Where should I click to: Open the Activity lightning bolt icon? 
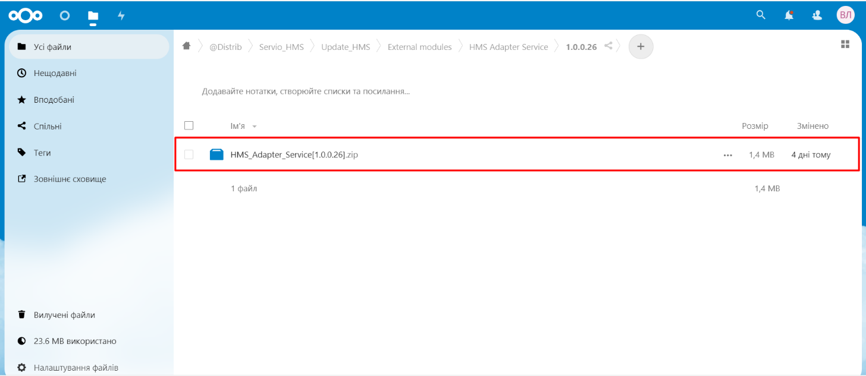coord(121,15)
